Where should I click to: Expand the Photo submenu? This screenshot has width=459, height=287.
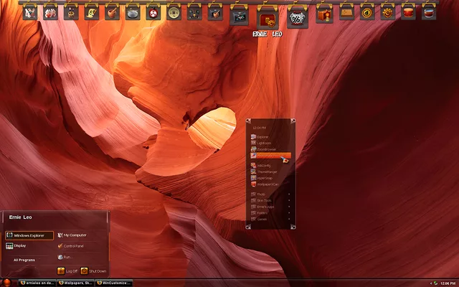tap(262, 194)
